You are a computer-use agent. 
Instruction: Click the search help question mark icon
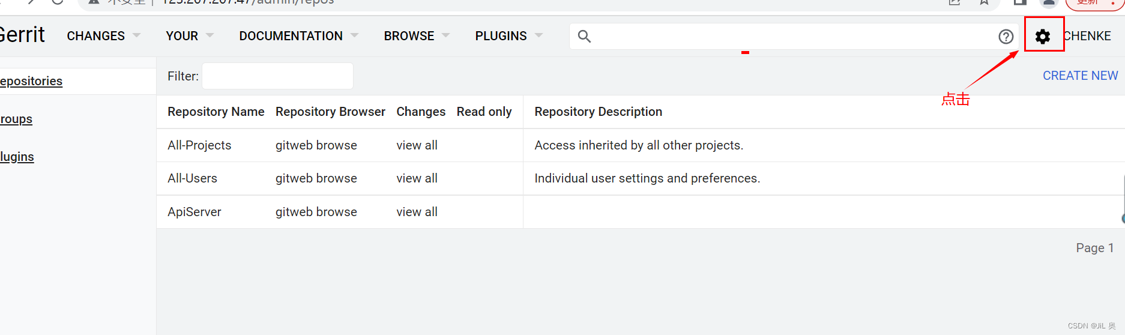(1006, 37)
